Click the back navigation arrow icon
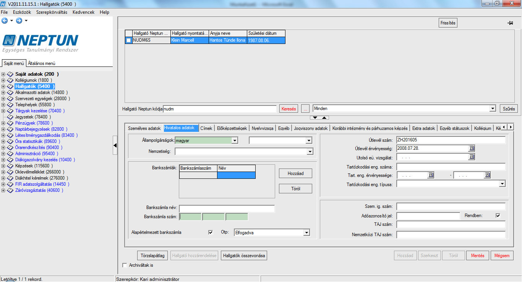The image size is (522, 282). 5,21
